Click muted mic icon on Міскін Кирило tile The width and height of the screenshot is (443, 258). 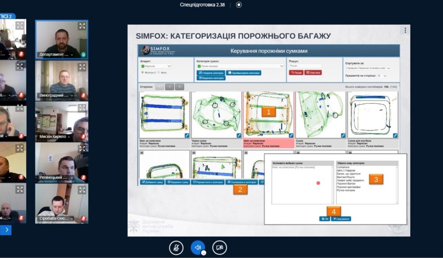[x=84, y=136]
